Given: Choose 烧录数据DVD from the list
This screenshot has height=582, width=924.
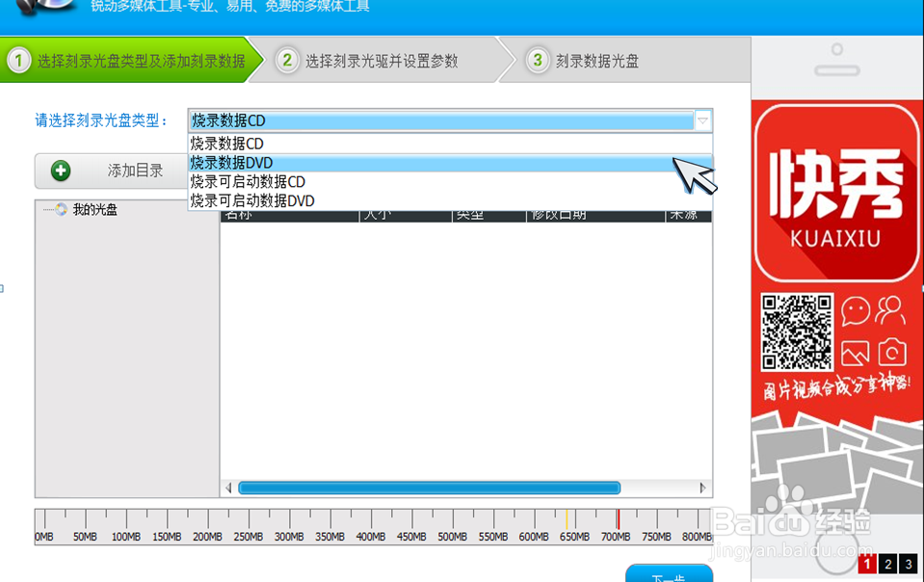Looking at the screenshot, I should 450,163.
